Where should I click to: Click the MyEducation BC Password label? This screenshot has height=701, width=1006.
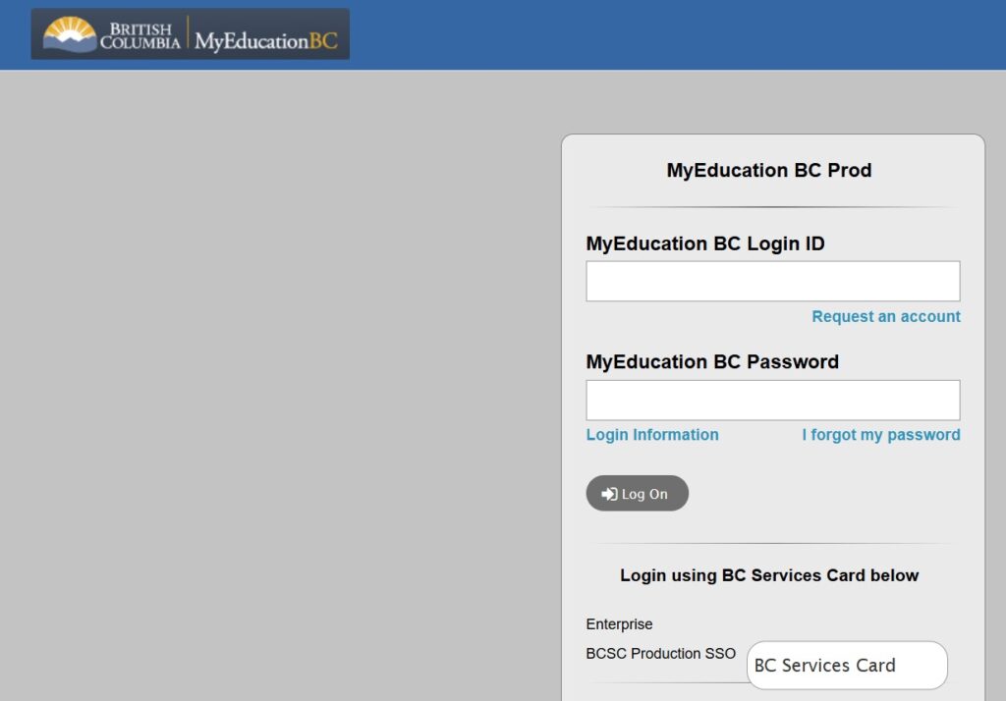712,361
